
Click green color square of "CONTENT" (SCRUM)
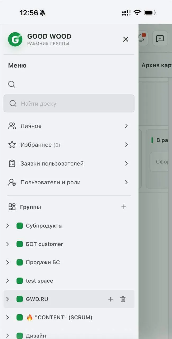click(20, 317)
